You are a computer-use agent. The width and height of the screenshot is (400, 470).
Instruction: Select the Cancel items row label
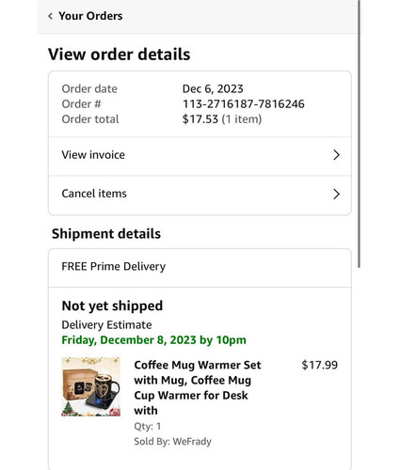coord(94,194)
